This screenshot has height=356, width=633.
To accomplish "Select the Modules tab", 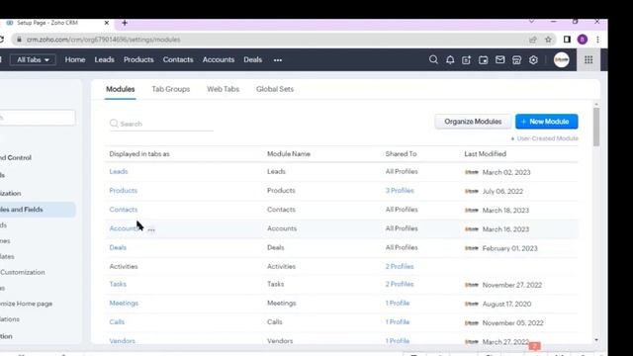I will pyautogui.click(x=121, y=89).
